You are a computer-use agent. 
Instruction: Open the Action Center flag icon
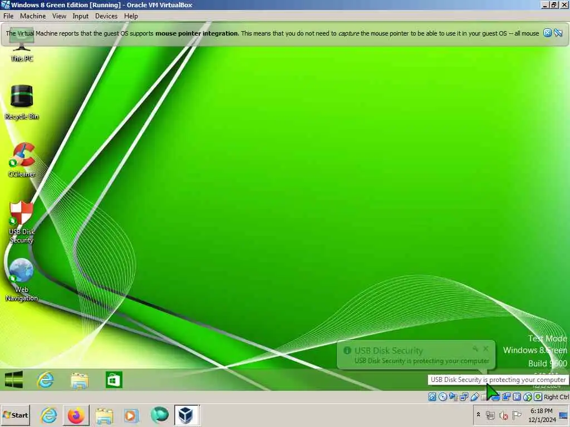[517, 415]
